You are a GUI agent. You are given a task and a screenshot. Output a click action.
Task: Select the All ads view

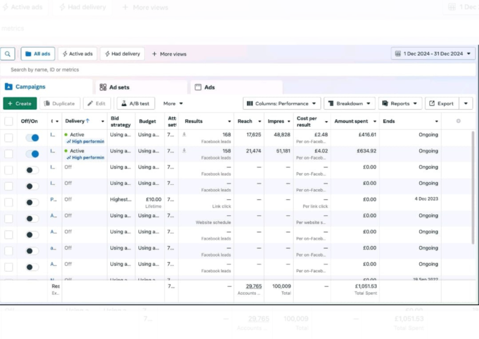click(x=37, y=54)
